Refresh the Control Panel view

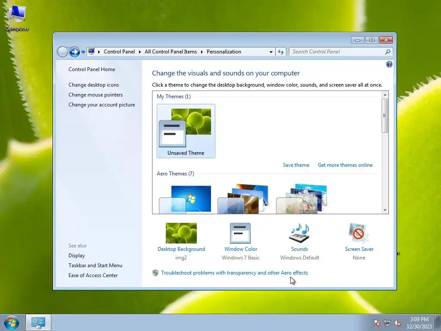(281, 52)
